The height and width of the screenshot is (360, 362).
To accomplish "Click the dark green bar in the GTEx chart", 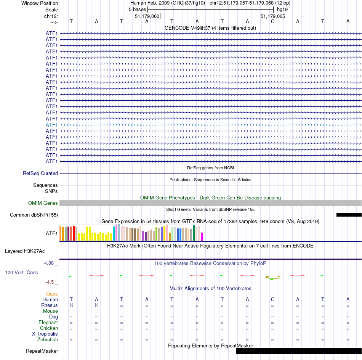I will point(194,233).
